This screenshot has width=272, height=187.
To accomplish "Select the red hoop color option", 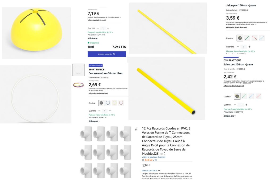I will (x=121, y=103).
